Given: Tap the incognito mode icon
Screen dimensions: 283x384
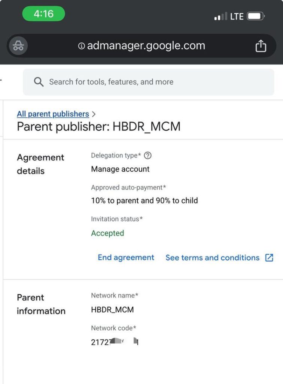Looking at the screenshot, I should [x=18, y=45].
